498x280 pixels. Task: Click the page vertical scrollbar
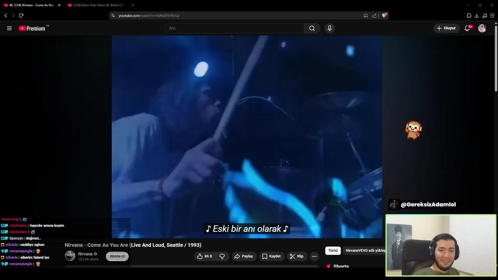(x=496, y=58)
